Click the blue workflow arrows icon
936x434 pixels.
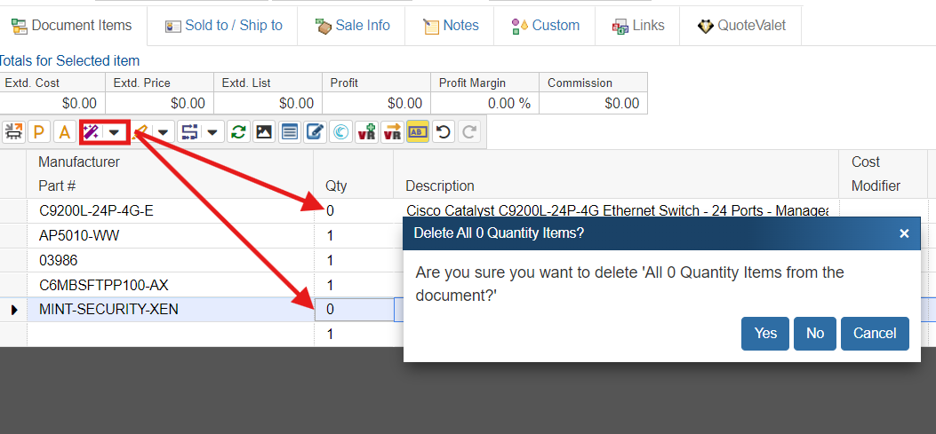pos(190,131)
